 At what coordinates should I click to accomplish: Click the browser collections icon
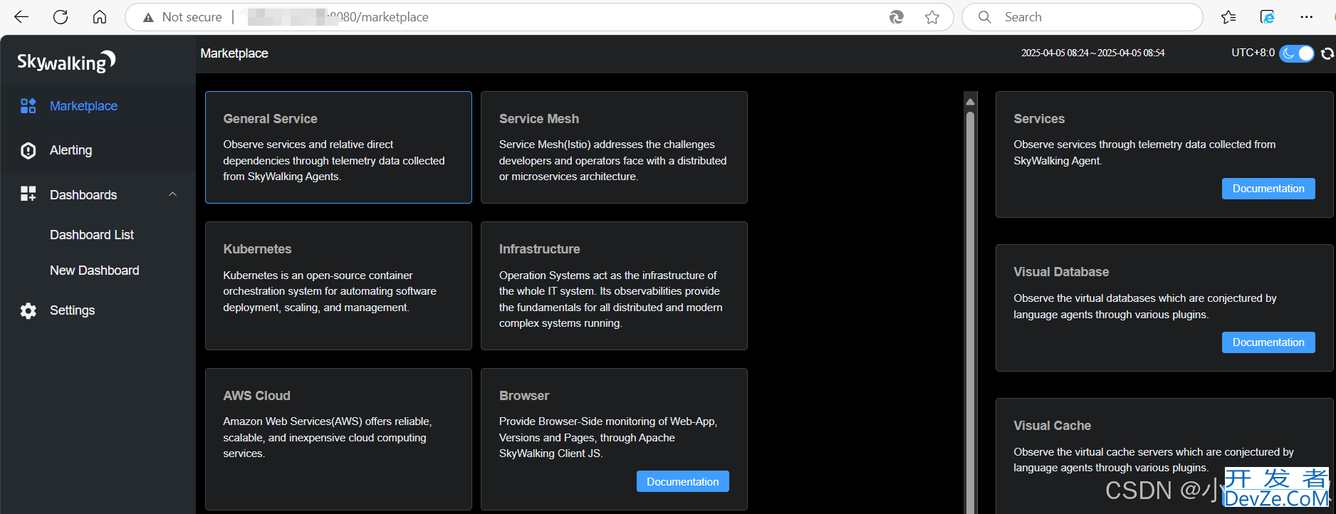coord(1268,17)
